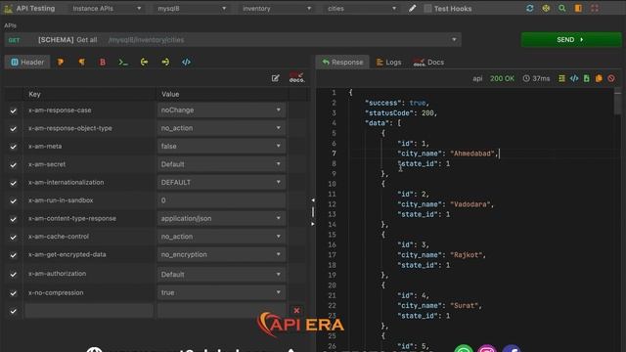Open the yellow left-arrow tab icon
Image resolution: width=626 pixels, height=352 pixels.
point(144,62)
